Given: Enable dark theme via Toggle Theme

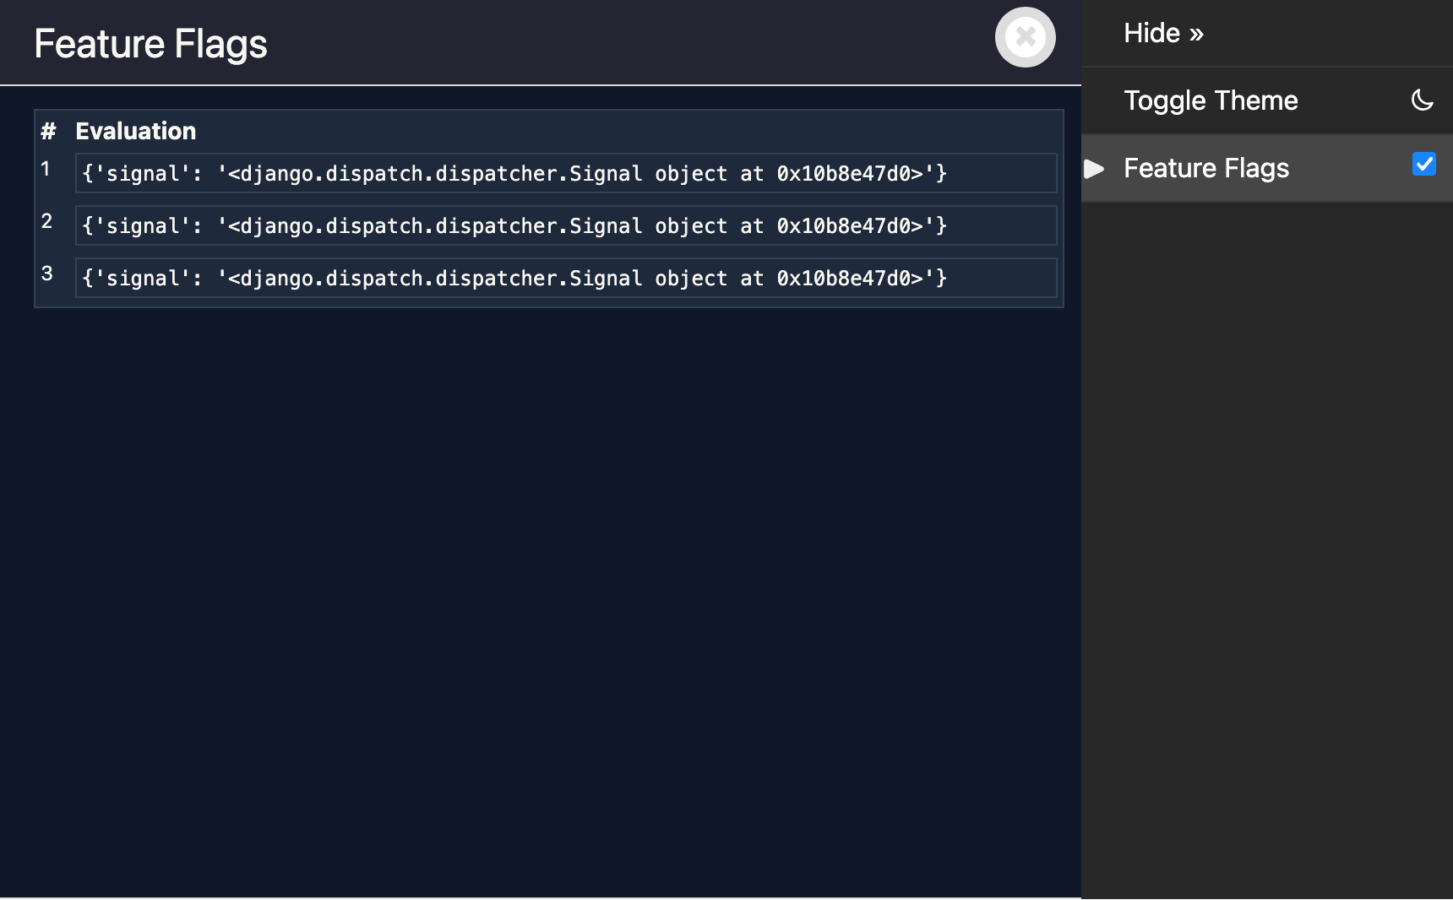Looking at the screenshot, I should coord(1211,100).
